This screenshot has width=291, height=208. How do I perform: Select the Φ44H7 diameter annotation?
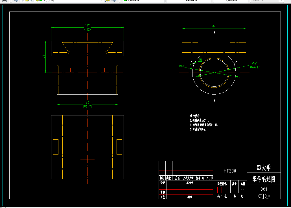pyautogui.click(x=255, y=67)
